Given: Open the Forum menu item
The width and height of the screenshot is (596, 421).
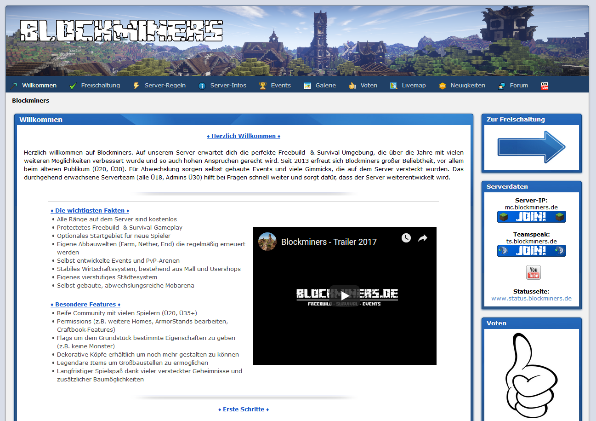Looking at the screenshot, I should [x=519, y=85].
